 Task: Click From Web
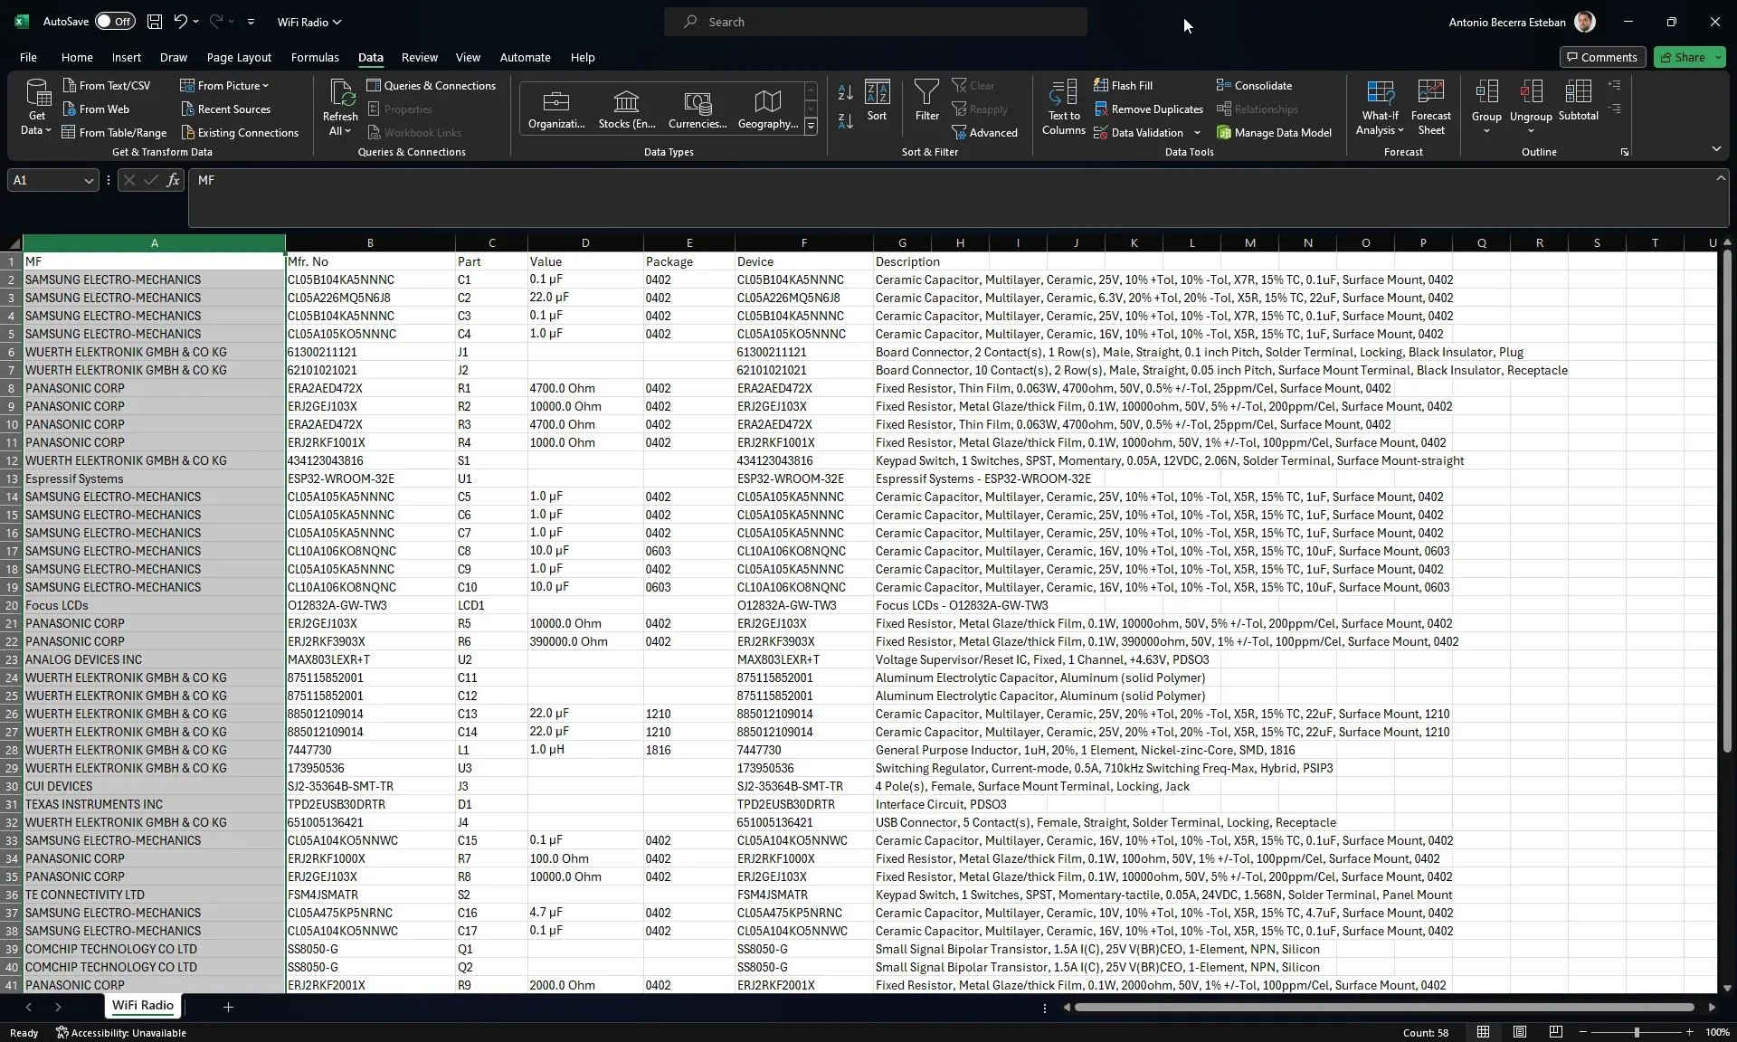(96, 109)
